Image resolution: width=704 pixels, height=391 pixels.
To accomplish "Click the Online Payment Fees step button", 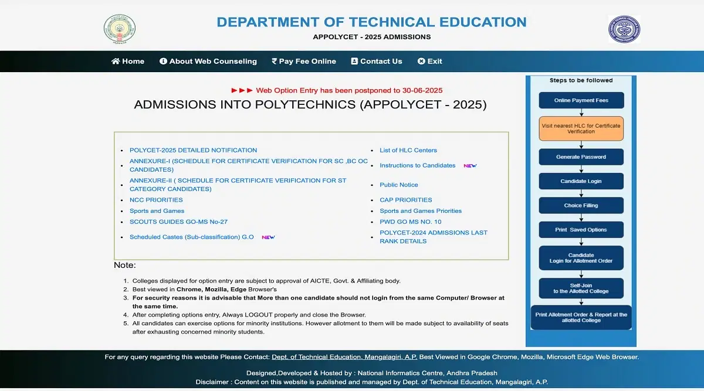I will coord(581,100).
